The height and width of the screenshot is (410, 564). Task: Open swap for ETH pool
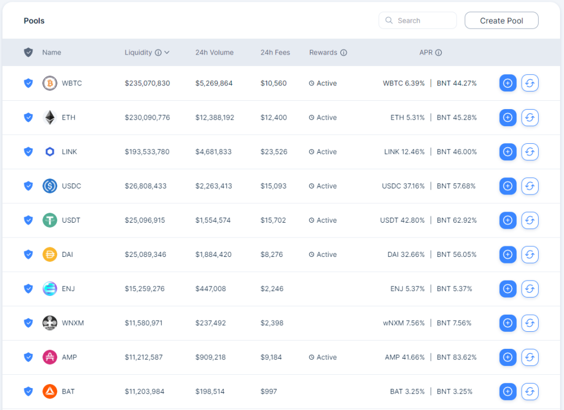529,117
